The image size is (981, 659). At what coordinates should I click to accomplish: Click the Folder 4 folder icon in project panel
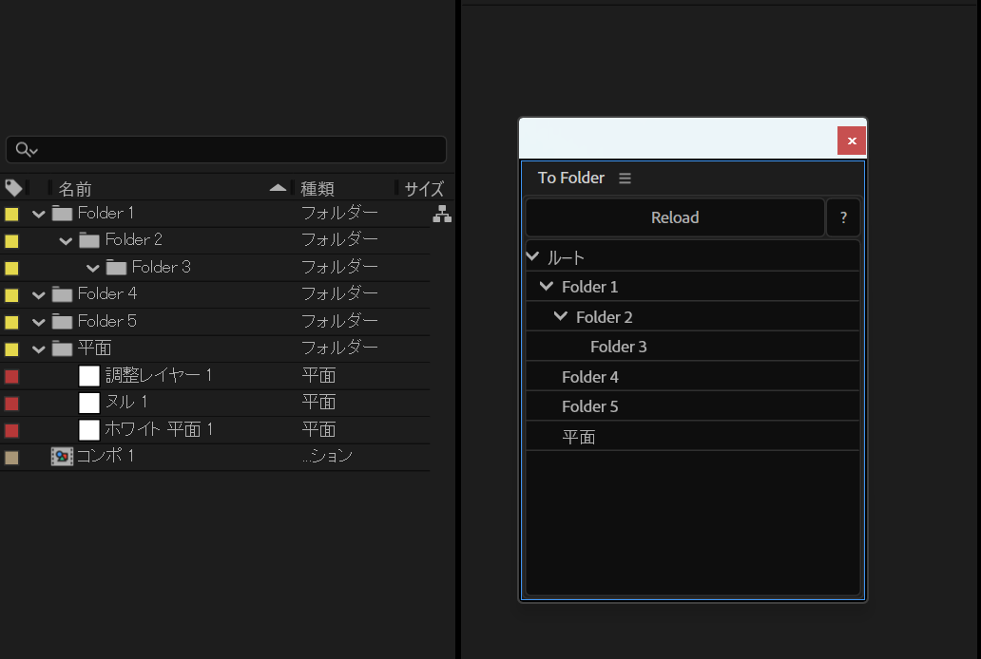click(x=62, y=294)
